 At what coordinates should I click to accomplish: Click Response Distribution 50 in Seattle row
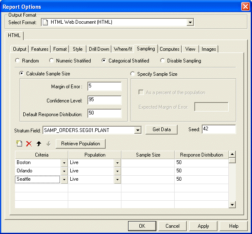[201, 179]
